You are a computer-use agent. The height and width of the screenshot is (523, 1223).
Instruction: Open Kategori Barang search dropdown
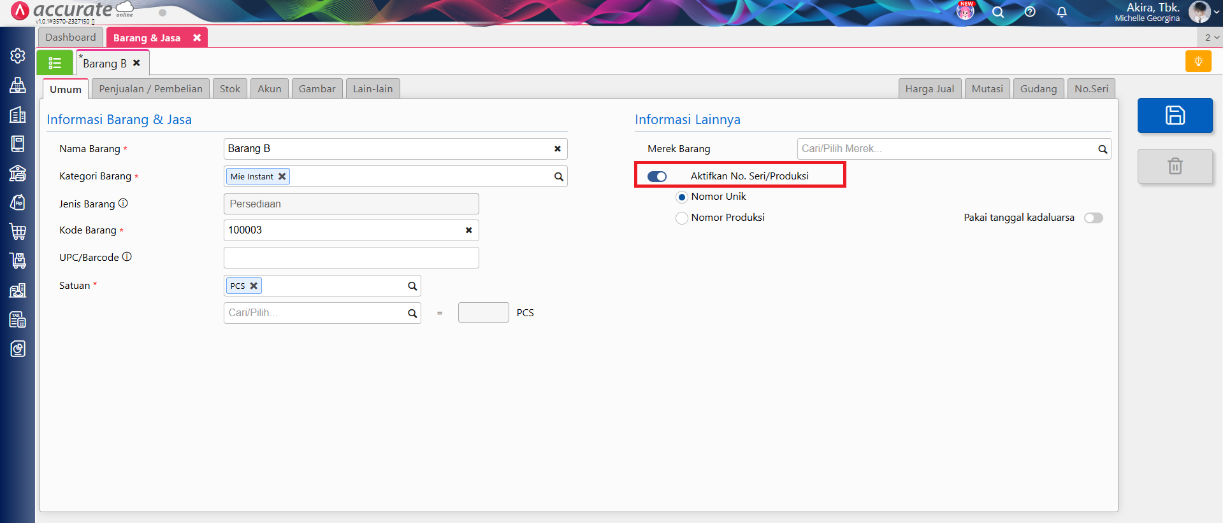[x=558, y=177]
